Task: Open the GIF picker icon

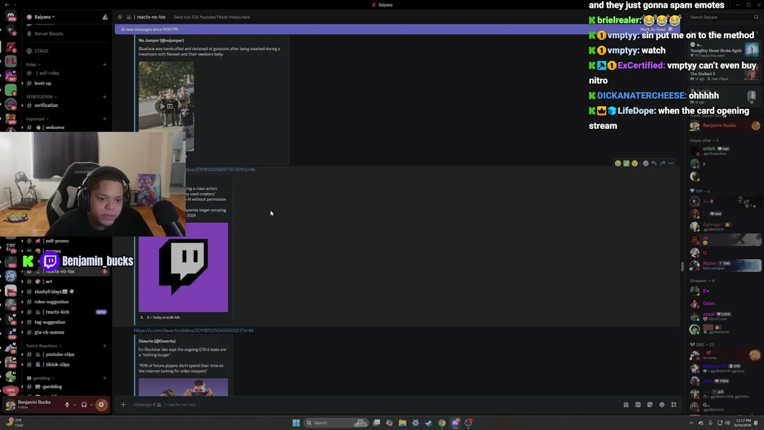Action: [x=637, y=405]
